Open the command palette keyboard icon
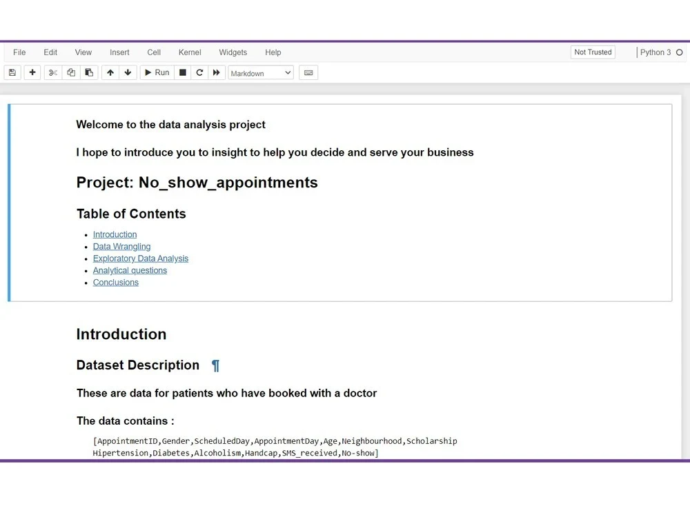690x517 pixels. click(308, 72)
